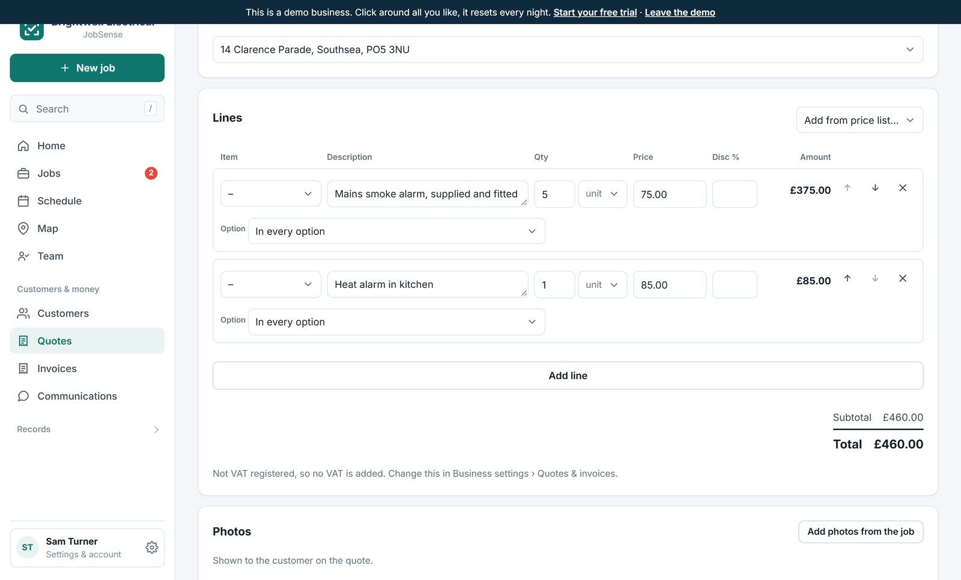Click the Add line button
The height and width of the screenshot is (580, 961).
568,376
